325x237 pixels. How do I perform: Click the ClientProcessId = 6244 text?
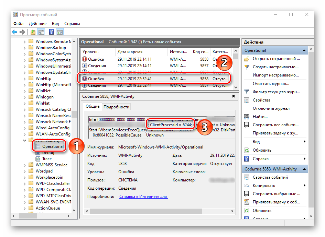tap(171, 125)
